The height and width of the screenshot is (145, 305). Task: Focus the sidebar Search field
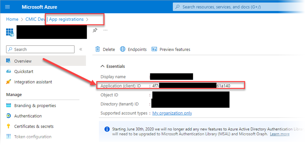(x=40, y=49)
